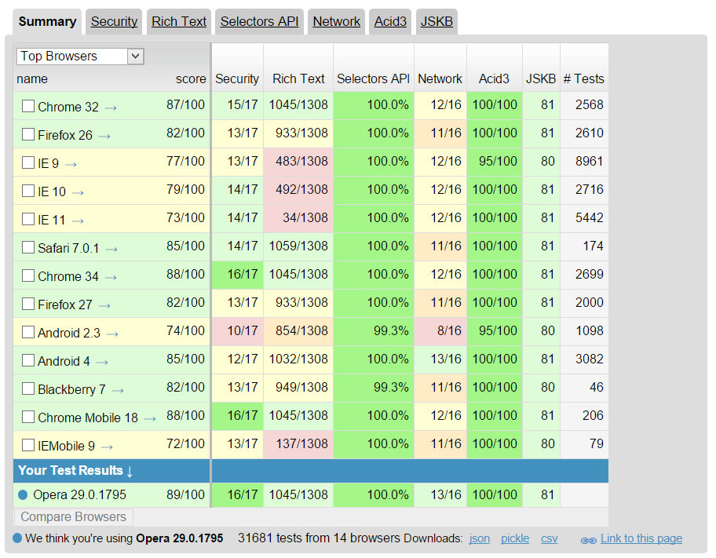The image size is (716, 558).
Task: Click the name column header
Action: pos(32,79)
